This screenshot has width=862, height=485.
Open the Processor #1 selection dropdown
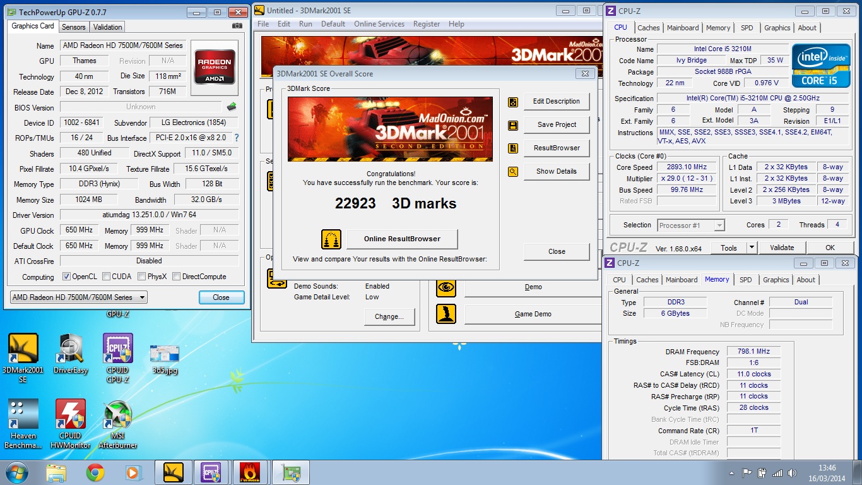pyautogui.click(x=691, y=225)
